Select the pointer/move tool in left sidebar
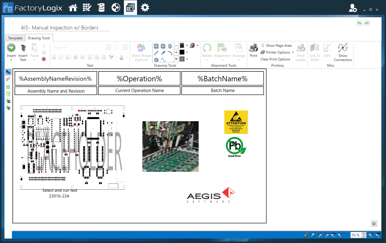The height and width of the screenshot is (243, 386). tap(8, 72)
